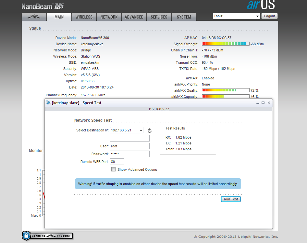Switch to the WIRELESS tab
The width and height of the screenshot is (307, 243).
click(x=84, y=17)
